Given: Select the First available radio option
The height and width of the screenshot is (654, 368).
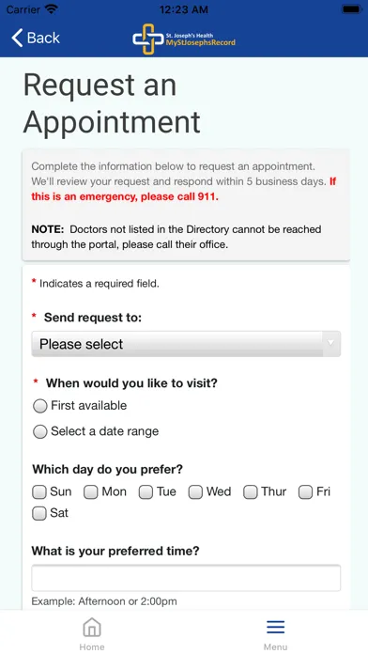Looking at the screenshot, I should (x=40, y=406).
